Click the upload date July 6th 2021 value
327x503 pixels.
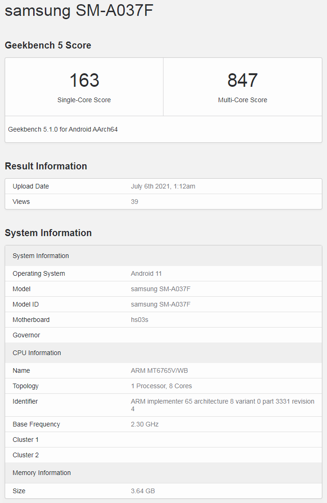click(163, 186)
